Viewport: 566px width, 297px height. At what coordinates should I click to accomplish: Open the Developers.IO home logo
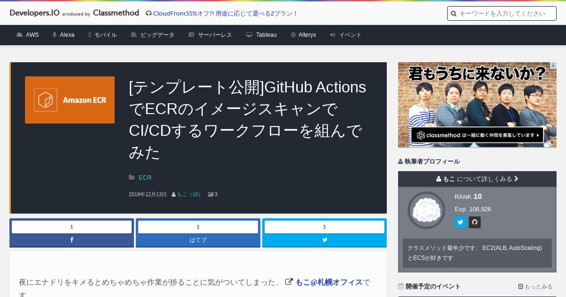pyautogui.click(x=34, y=13)
